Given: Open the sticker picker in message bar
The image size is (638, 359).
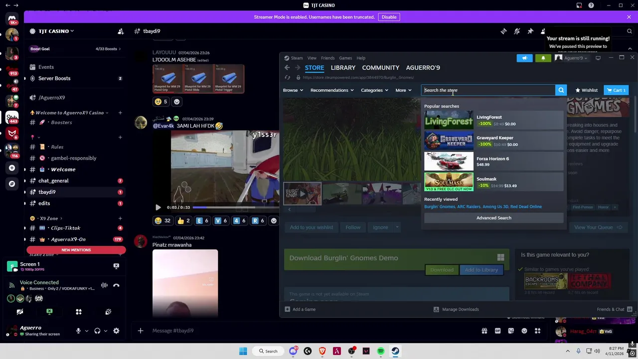Looking at the screenshot, I should tap(511, 331).
